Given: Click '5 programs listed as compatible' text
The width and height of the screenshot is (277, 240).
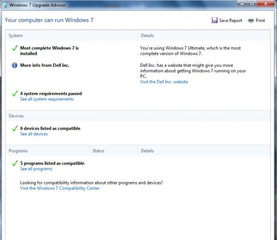Looking at the screenshot, I should tap(52, 163).
